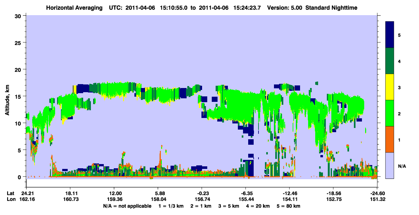
Task: Click the '1 = 1/3 km' legend note
Action: click(x=171, y=206)
